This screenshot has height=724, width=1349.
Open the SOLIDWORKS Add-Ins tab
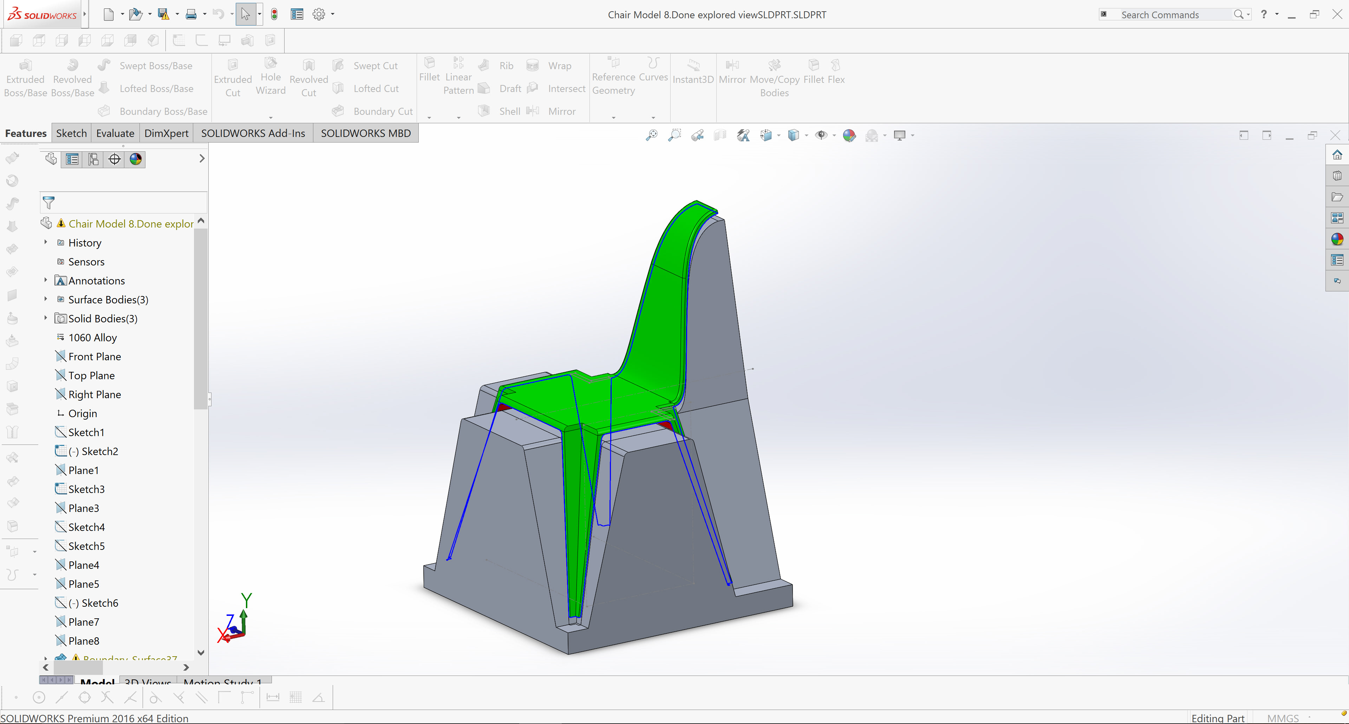[253, 133]
